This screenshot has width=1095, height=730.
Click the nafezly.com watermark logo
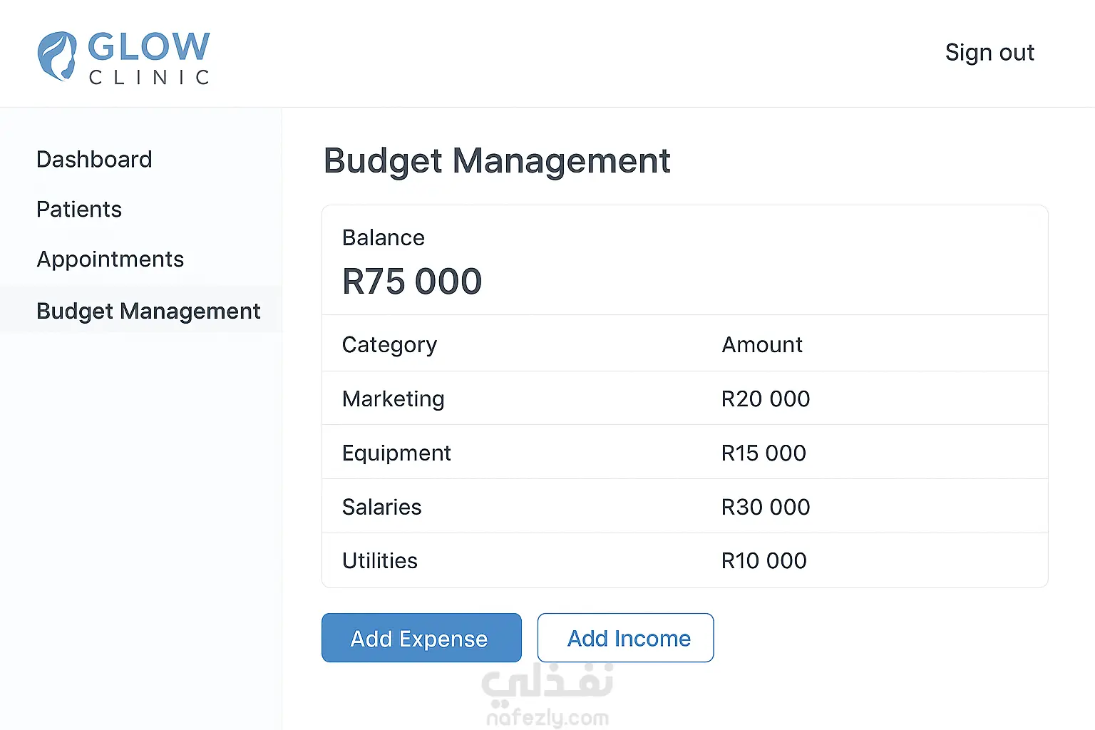547,696
